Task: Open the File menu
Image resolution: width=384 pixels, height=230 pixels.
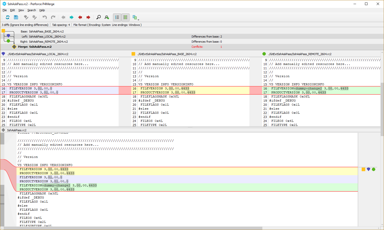Action: click(x=5, y=10)
